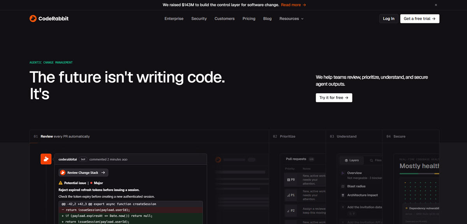Open the Customers nav link

[225, 19]
